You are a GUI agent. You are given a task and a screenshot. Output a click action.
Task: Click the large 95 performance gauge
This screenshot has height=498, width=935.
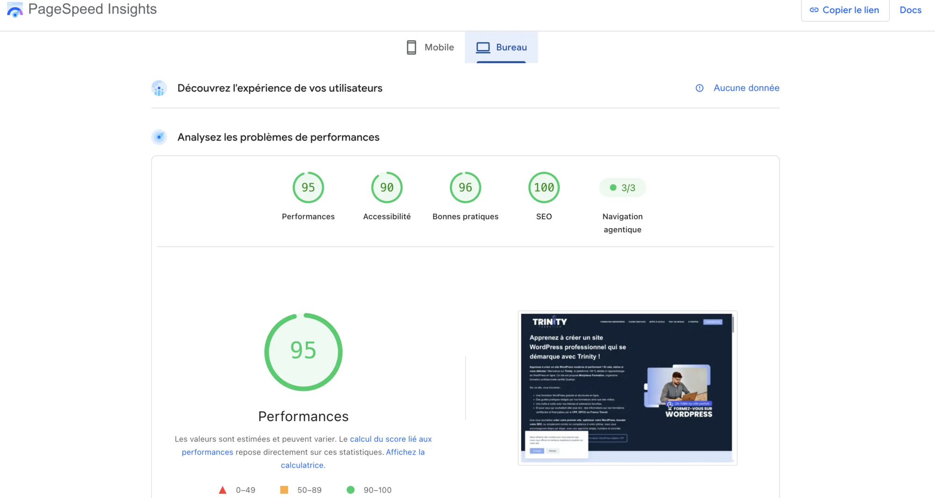coord(303,352)
